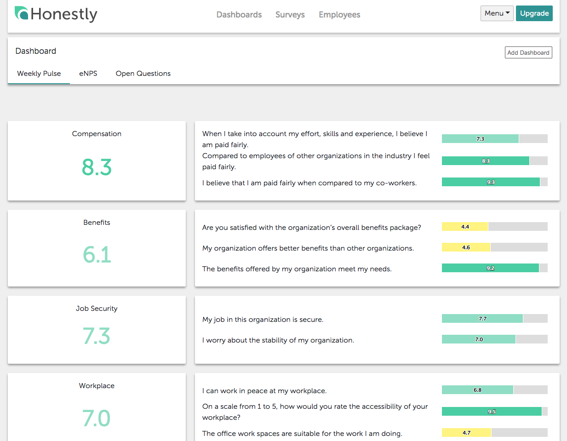Image resolution: width=567 pixels, height=441 pixels.
Task: Select the Job Security 7.3 card
Action: 97,329
